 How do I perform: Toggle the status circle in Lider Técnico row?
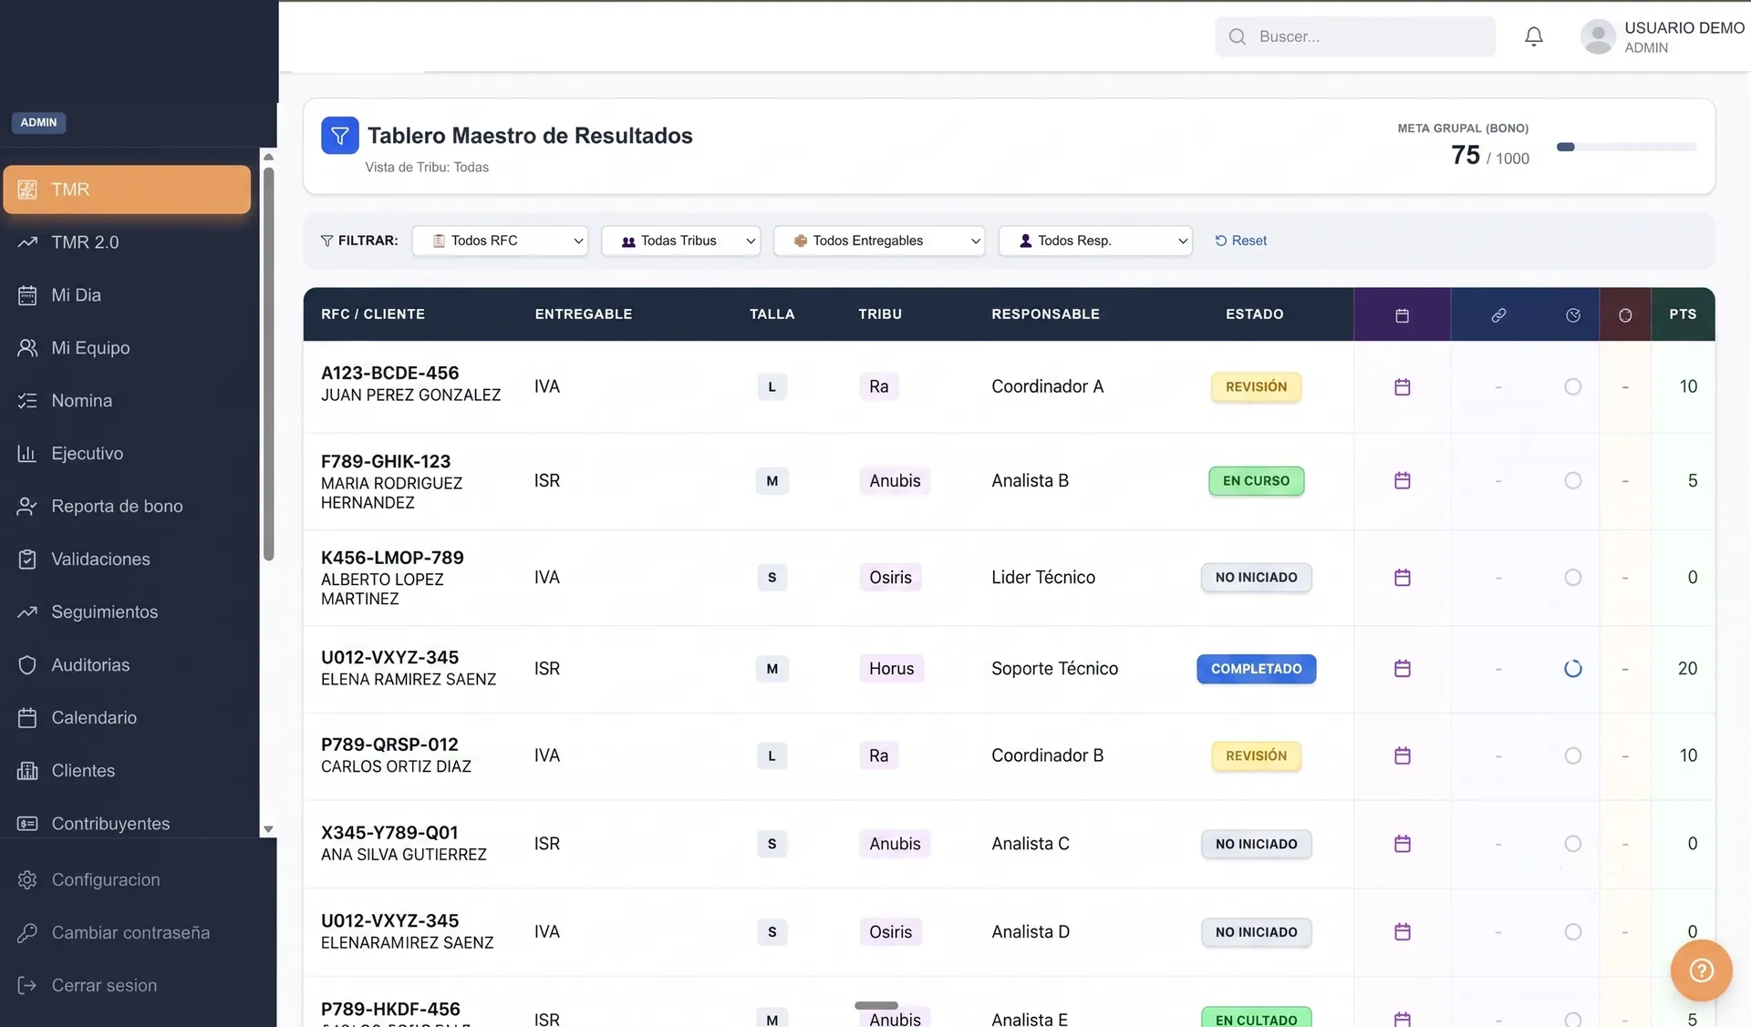pos(1573,578)
